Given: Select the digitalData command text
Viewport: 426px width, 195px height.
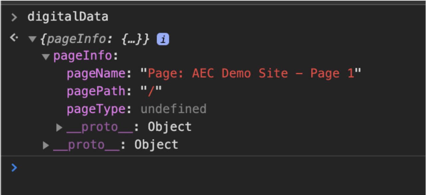Looking at the screenshot, I should (x=68, y=17).
